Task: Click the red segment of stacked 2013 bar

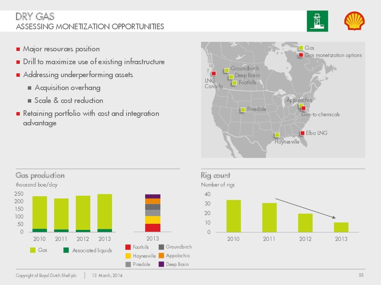Action: click(153, 228)
